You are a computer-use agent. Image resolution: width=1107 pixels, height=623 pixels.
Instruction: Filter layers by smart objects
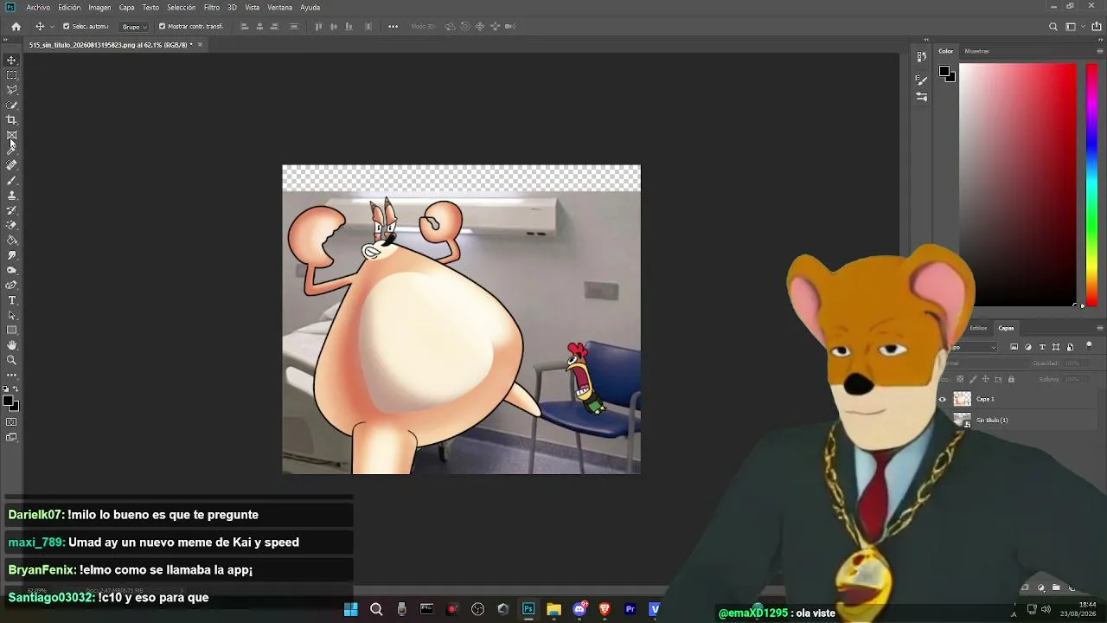[1070, 347]
